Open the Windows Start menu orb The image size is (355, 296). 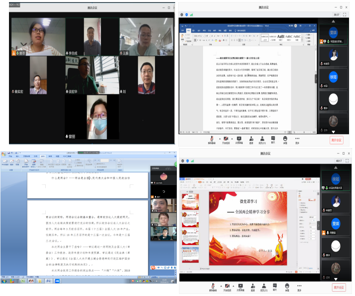[x=5, y=281]
